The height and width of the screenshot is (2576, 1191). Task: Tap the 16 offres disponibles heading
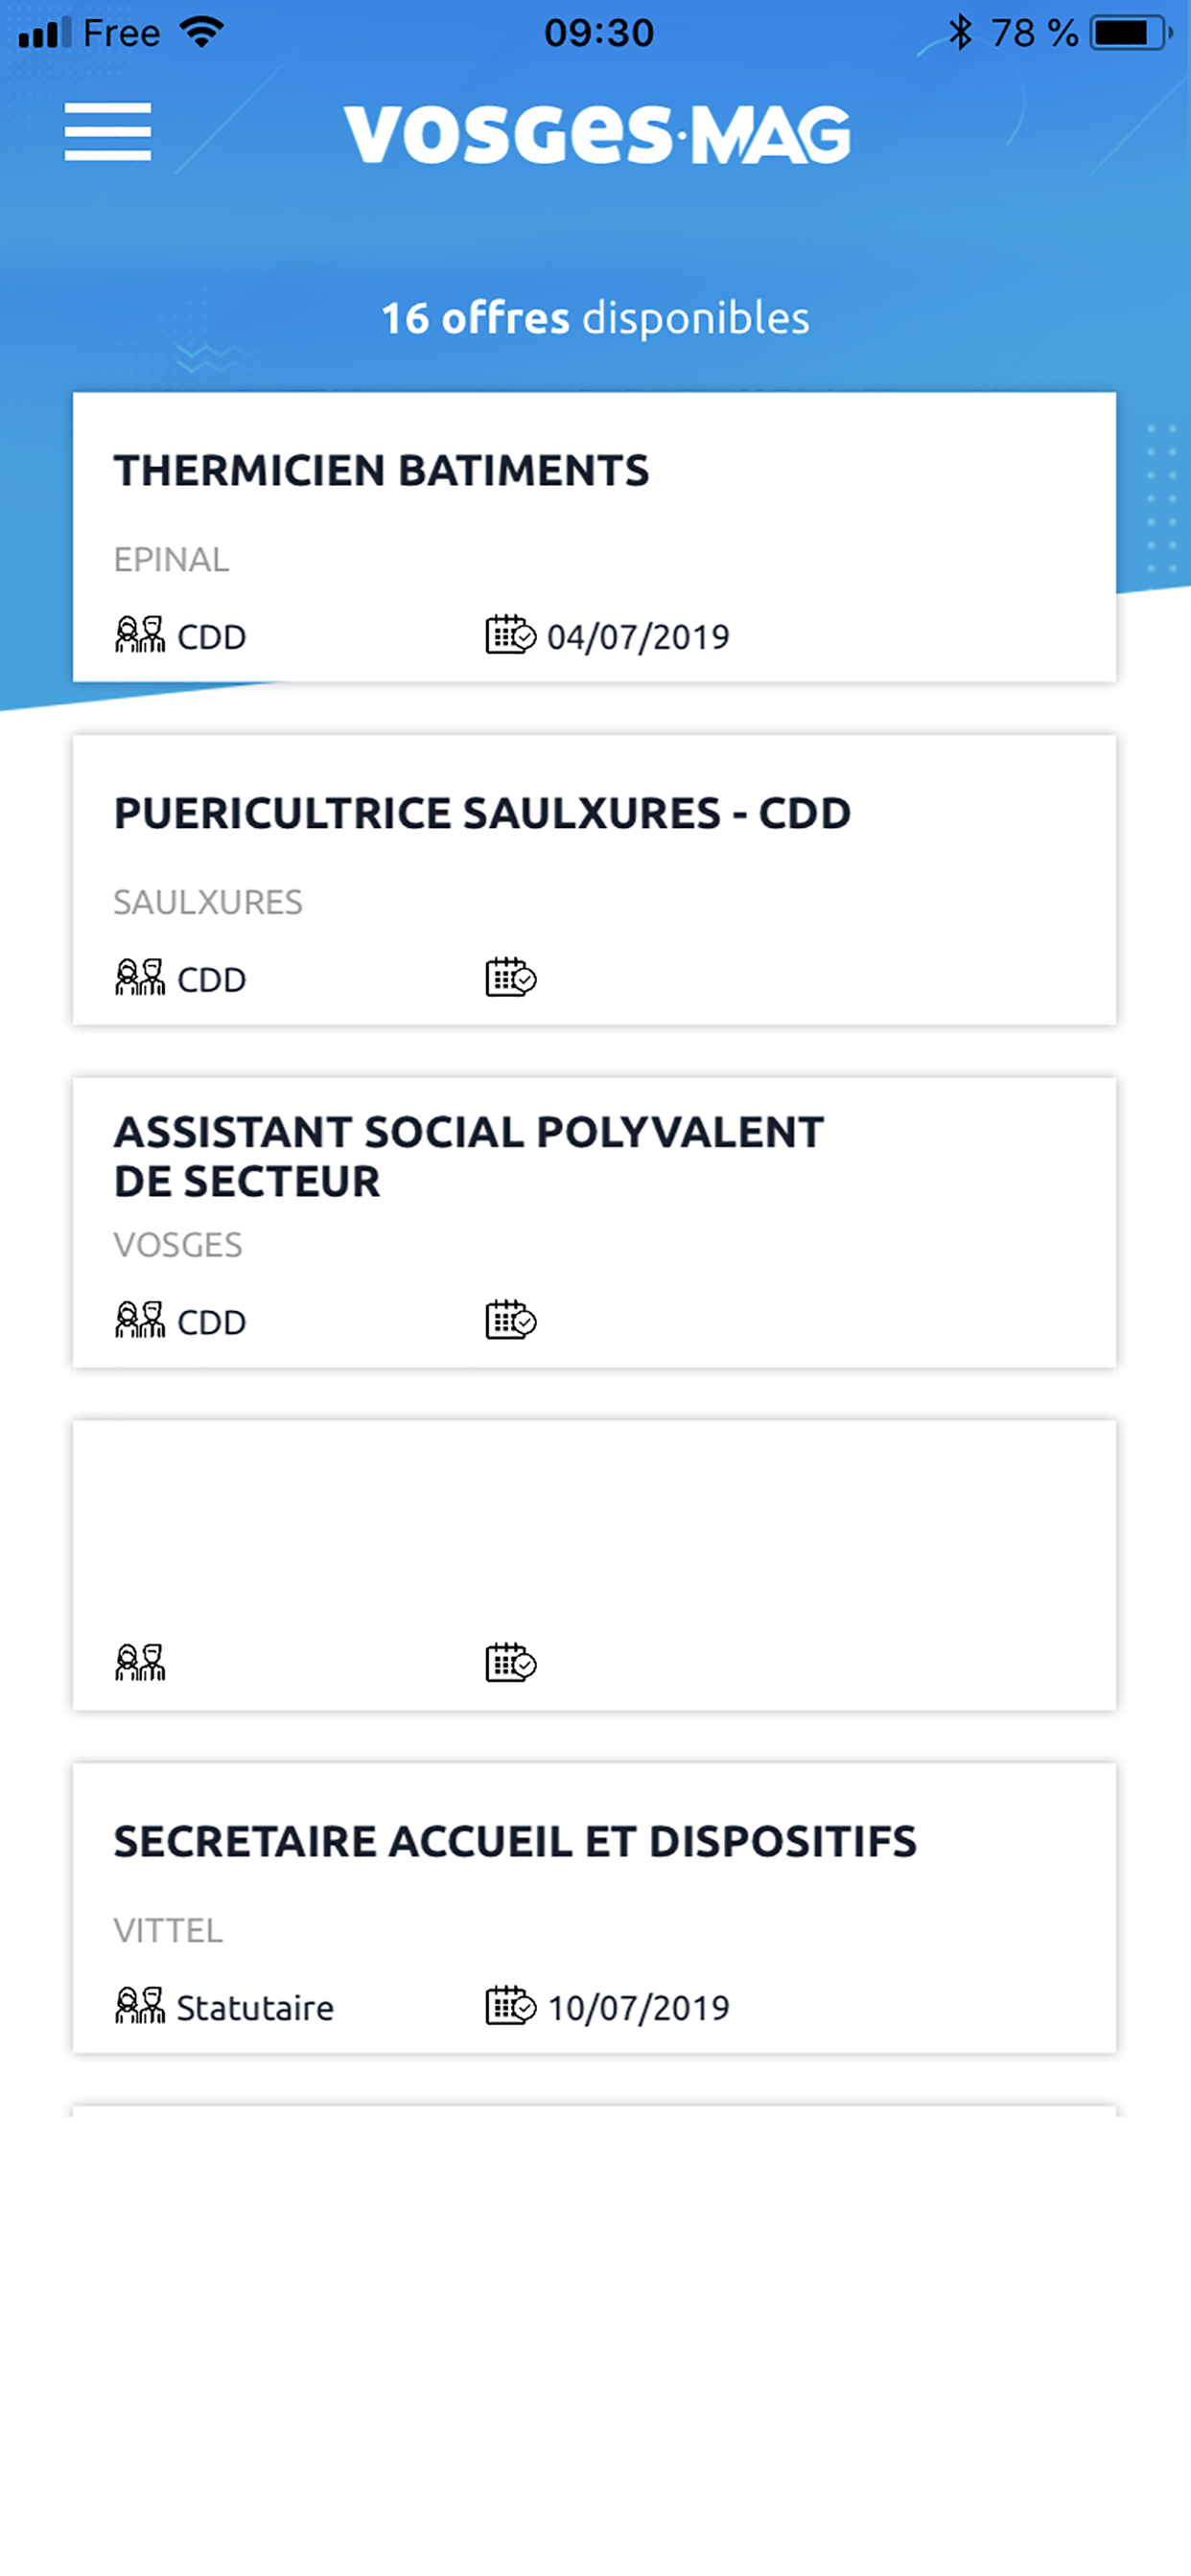pyautogui.click(x=595, y=318)
